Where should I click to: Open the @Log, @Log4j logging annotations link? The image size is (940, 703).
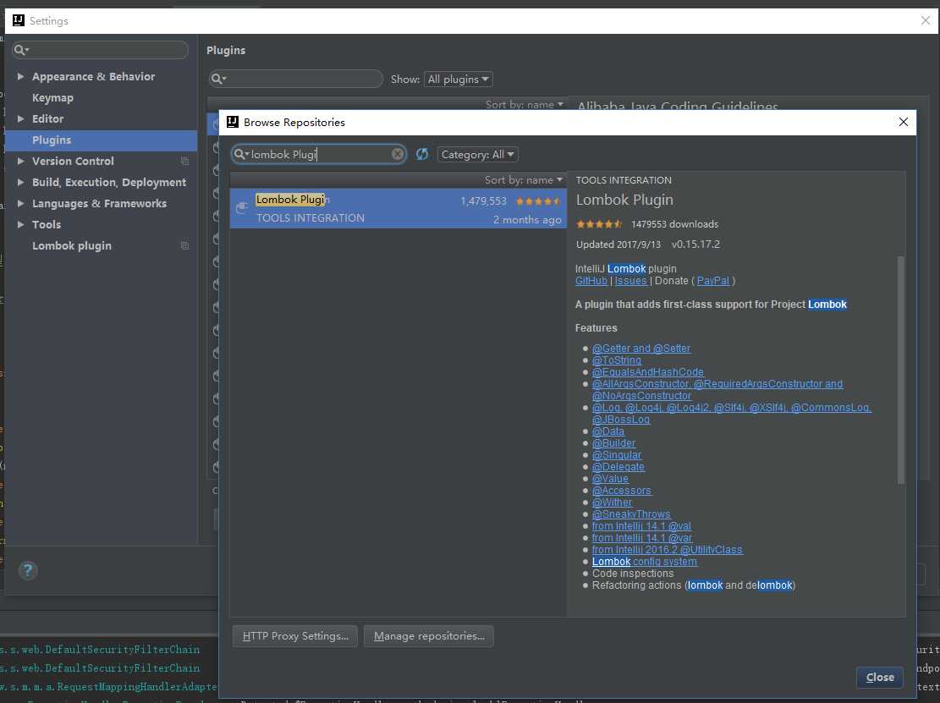point(731,414)
